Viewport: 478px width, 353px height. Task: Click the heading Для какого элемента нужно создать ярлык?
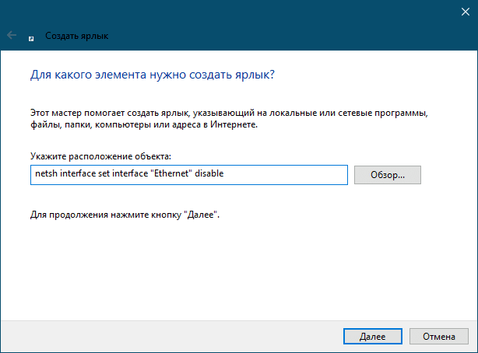tap(153, 75)
